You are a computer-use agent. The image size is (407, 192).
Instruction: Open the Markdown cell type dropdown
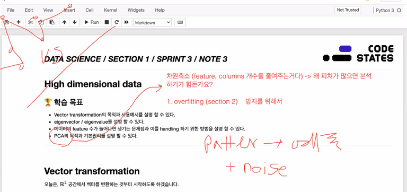[x=153, y=23]
